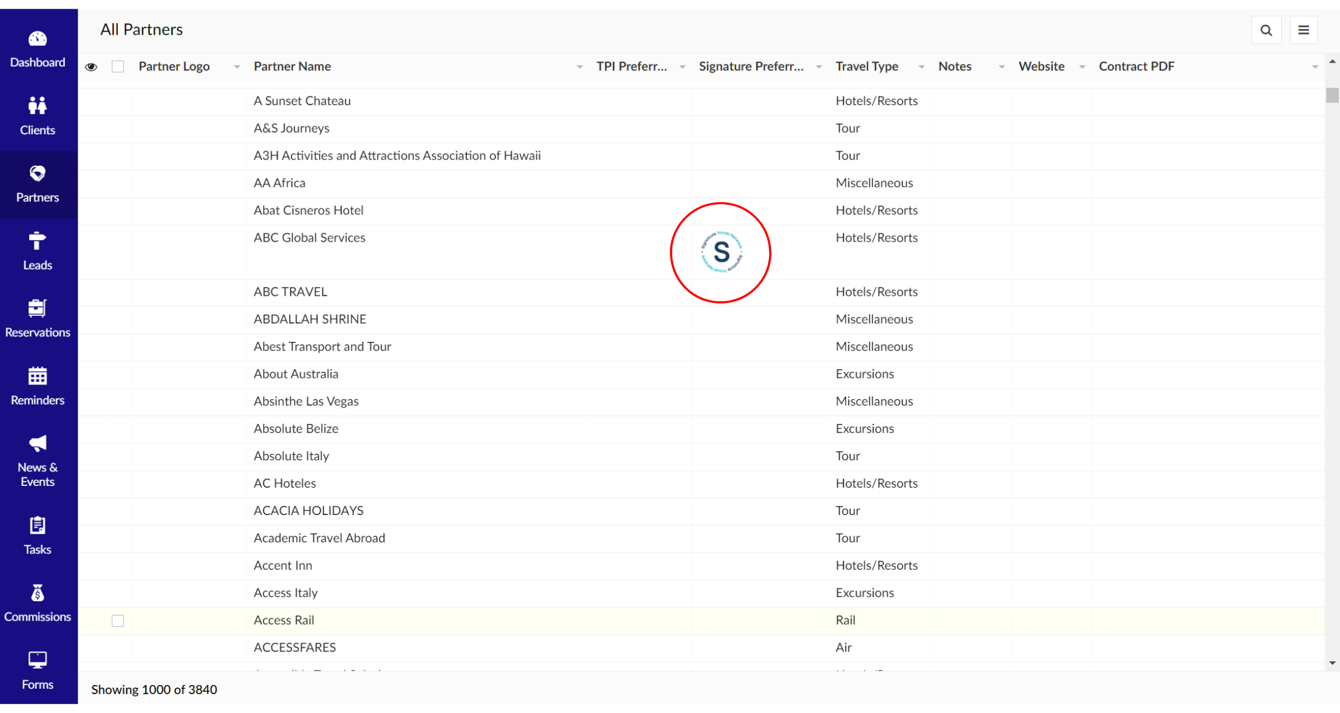Check the select-all checkbox in the header
This screenshot has height=713, width=1340.
coord(118,67)
